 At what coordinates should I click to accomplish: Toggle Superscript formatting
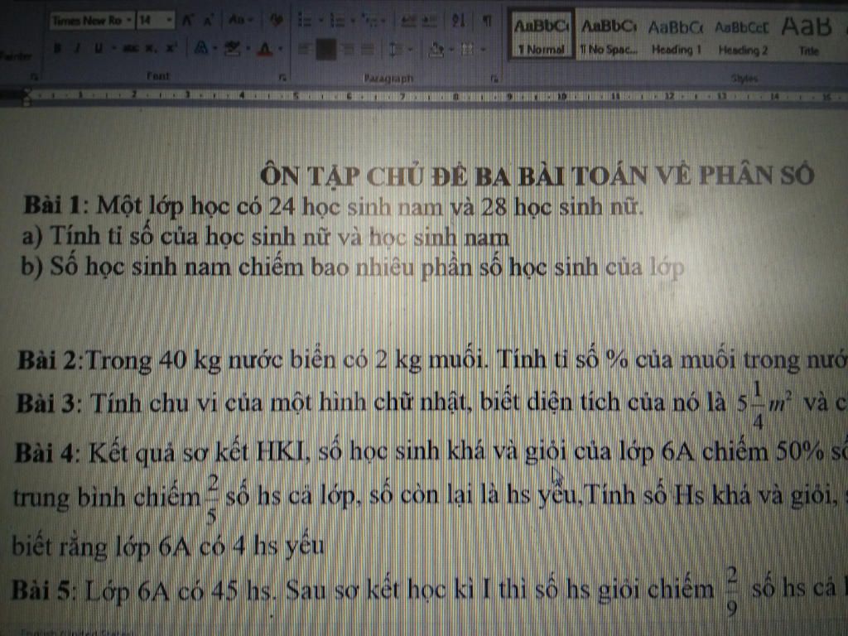point(171,48)
